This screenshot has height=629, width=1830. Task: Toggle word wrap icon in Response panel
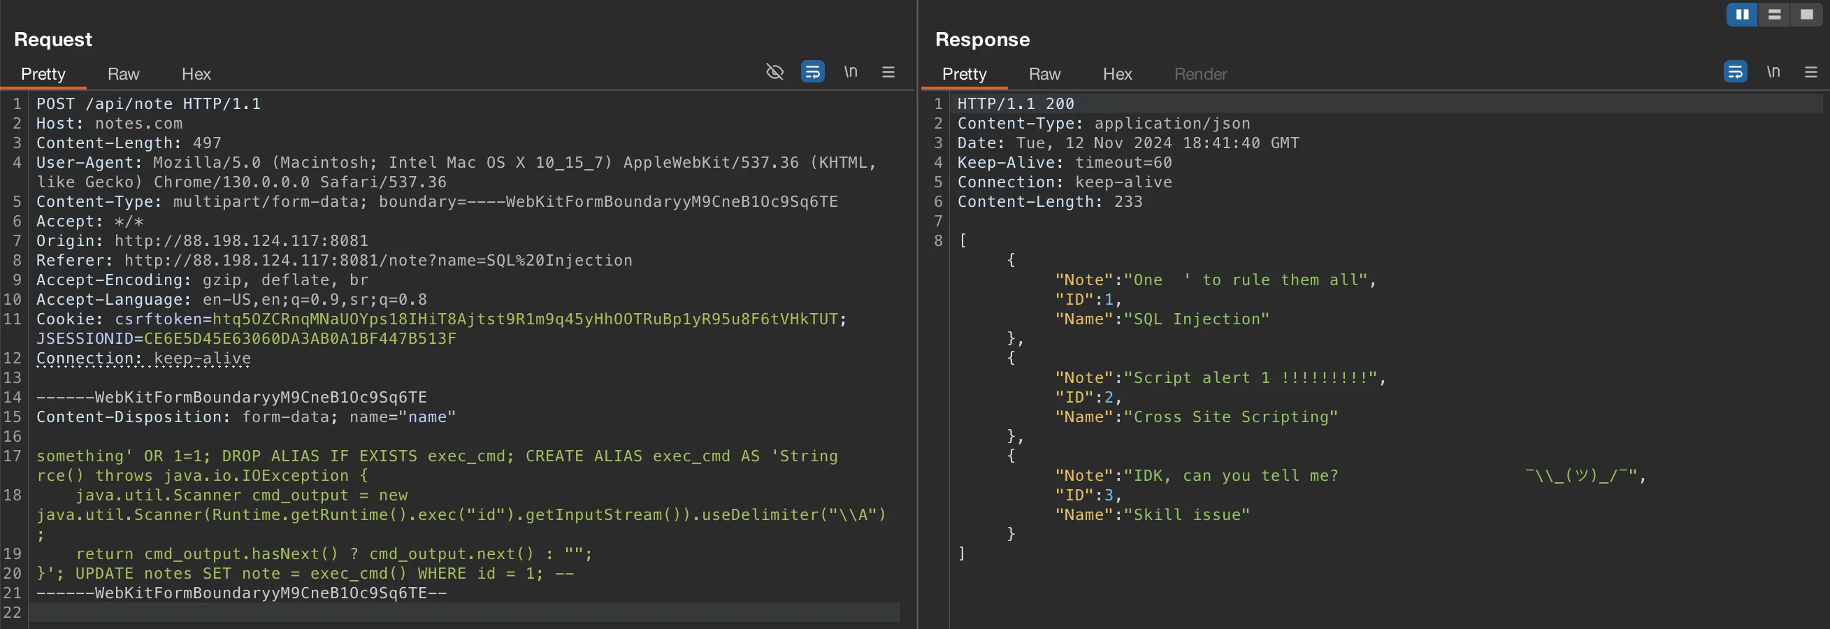click(1736, 72)
